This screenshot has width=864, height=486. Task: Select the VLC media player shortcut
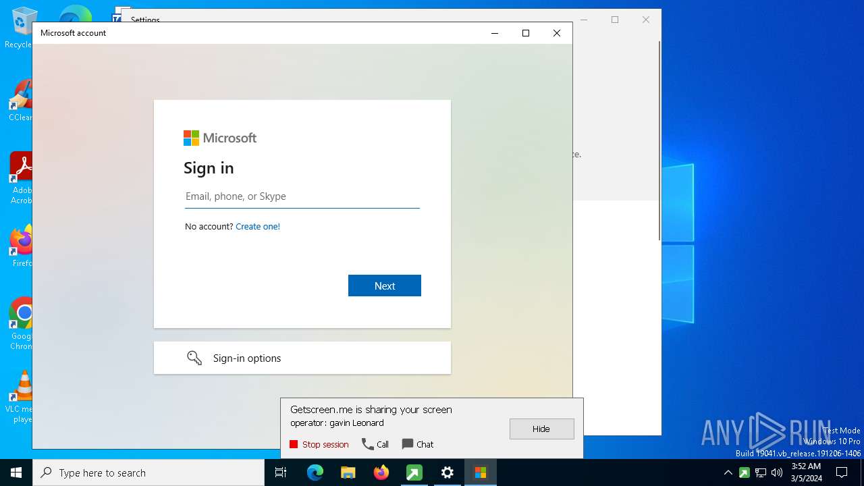[x=20, y=397]
